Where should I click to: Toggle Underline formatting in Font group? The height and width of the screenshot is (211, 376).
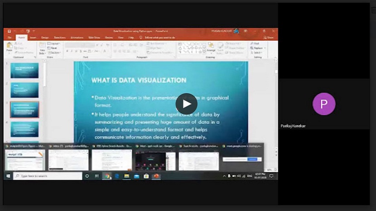76,51
